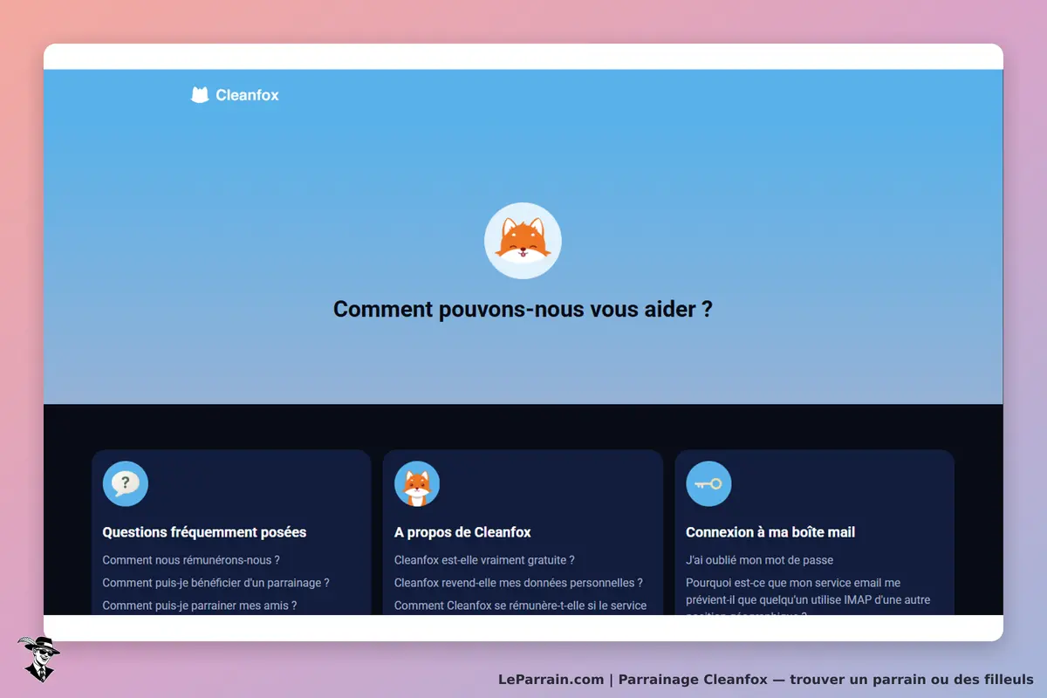This screenshot has height=698, width=1047.
Task: Click the key icon in the Connexion card
Action: pos(708,483)
